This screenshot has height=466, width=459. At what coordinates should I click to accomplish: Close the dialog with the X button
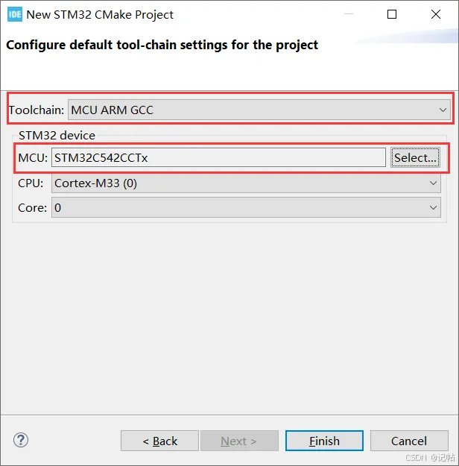(x=436, y=14)
